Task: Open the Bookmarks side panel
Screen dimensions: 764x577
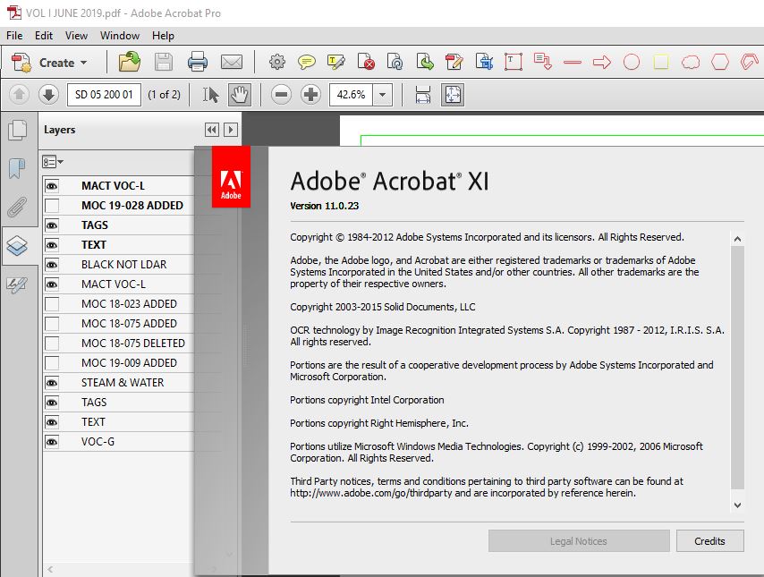Action: (18, 168)
